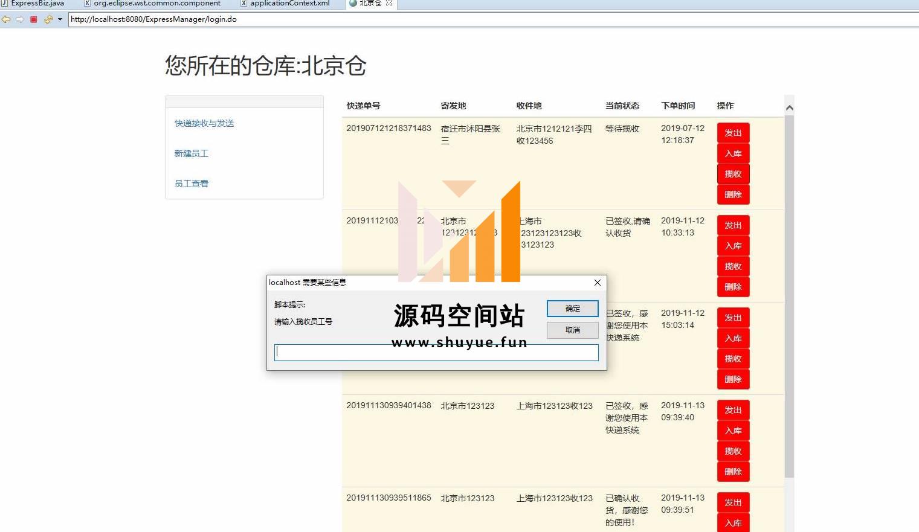Click 发出 for order 201907121218371483
The height and width of the screenshot is (532, 919).
tap(733, 133)
